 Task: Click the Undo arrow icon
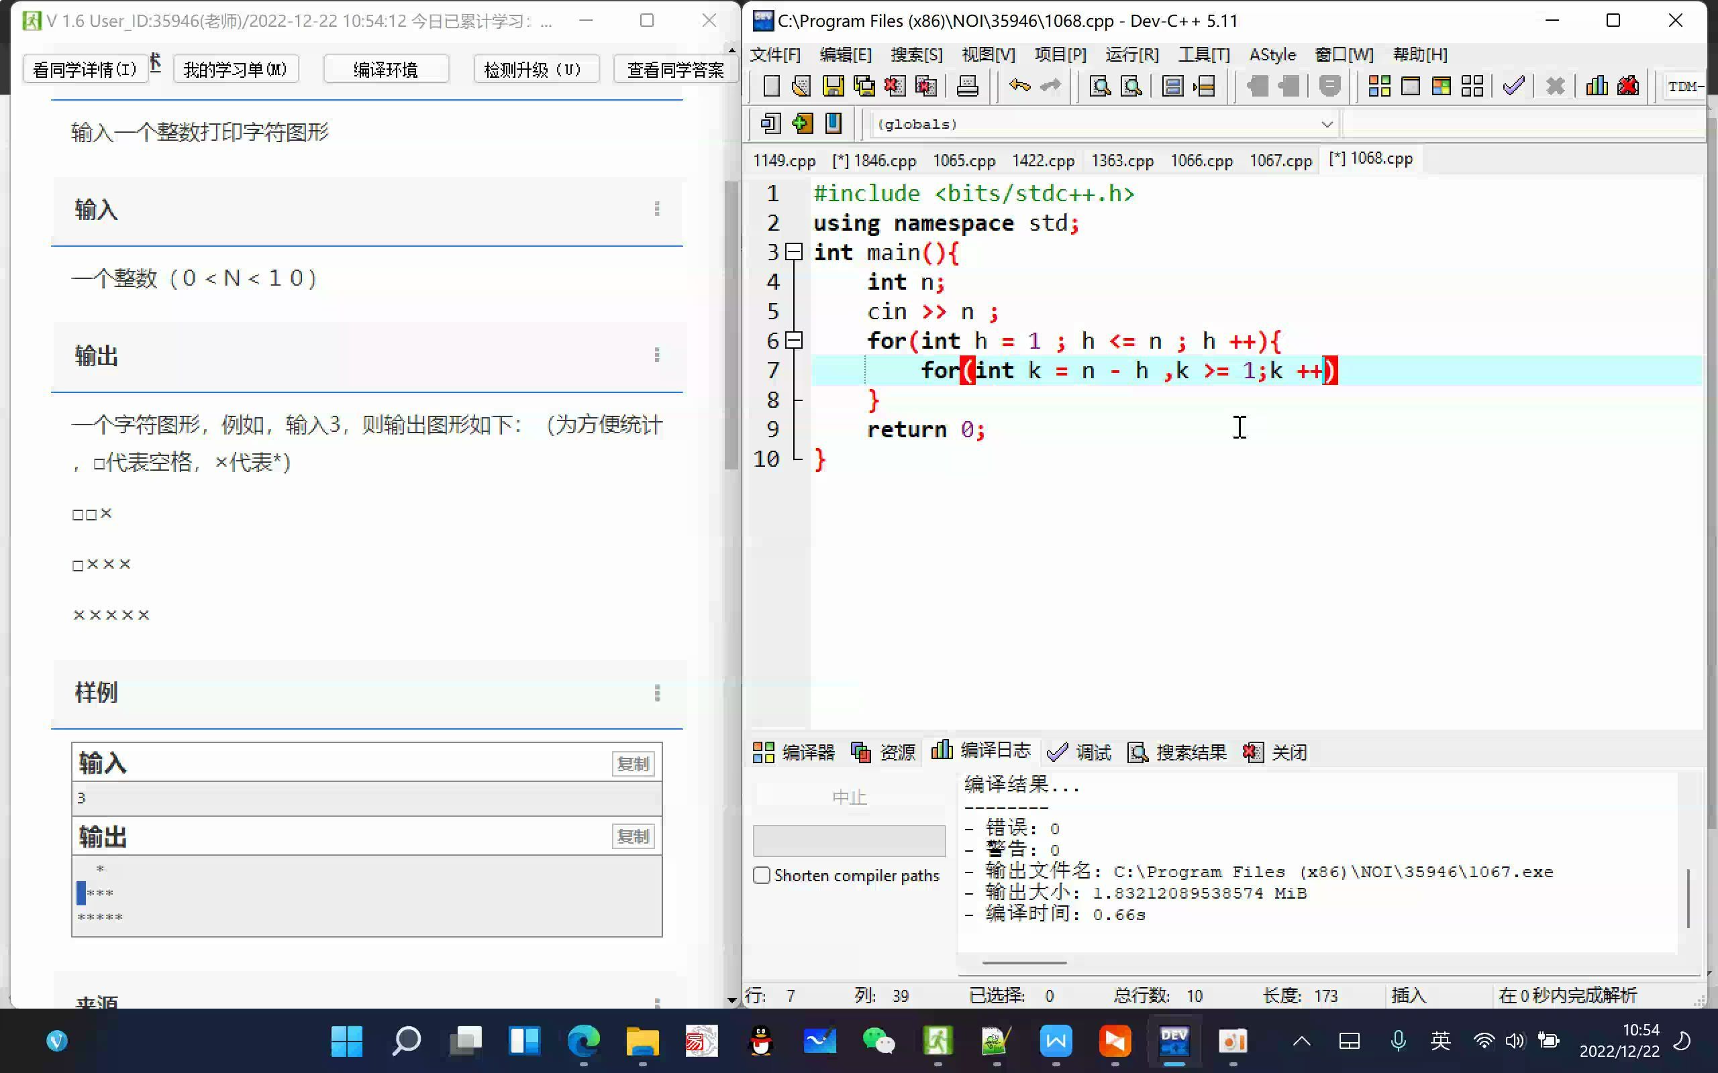coord(1019,87)
